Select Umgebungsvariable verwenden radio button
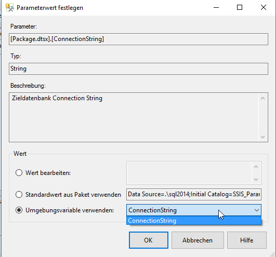Viewport: 276px width, 257px height. (x=19, y=210)
